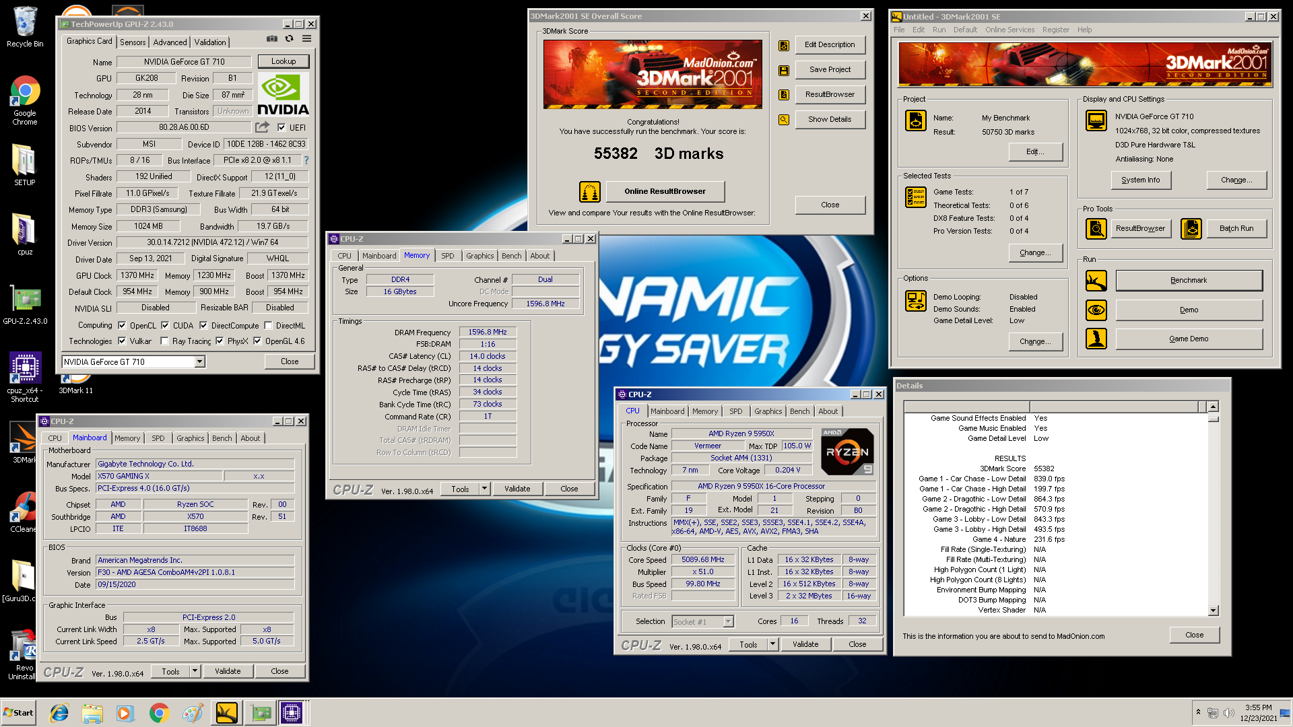Click the Save Project floppy icon
1293x727 pixels.
click(784, 70)
